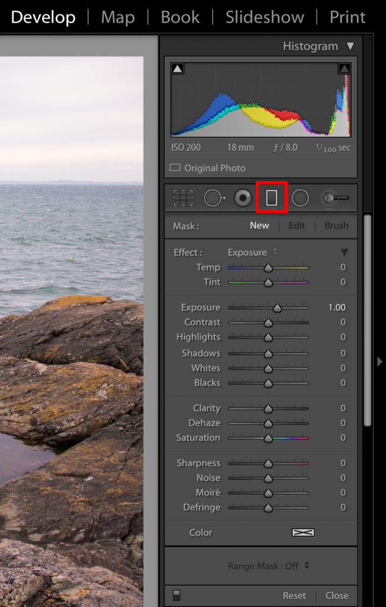
Task: Switch to the Print module
Action: click(x=347, y=17)
